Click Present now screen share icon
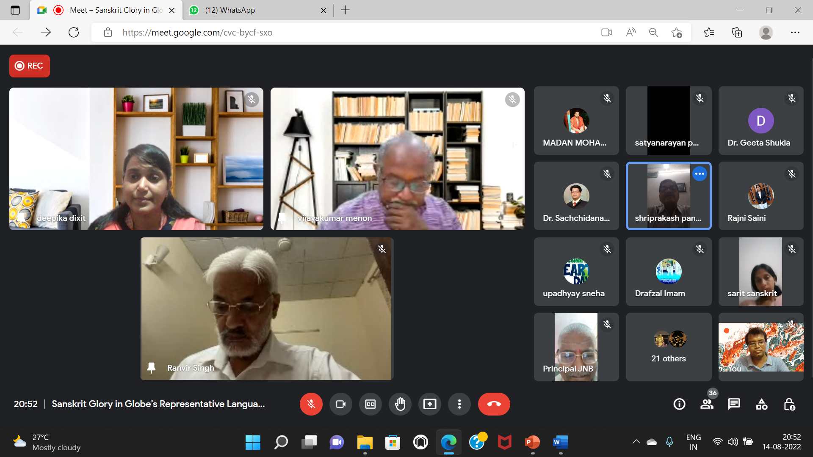813x457 pixels. click(429, 404)
